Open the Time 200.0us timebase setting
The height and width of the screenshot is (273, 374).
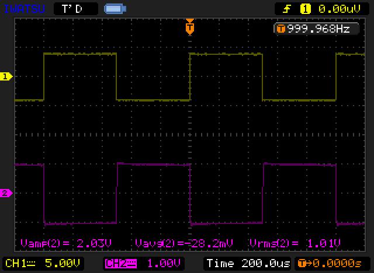[247, 262]
